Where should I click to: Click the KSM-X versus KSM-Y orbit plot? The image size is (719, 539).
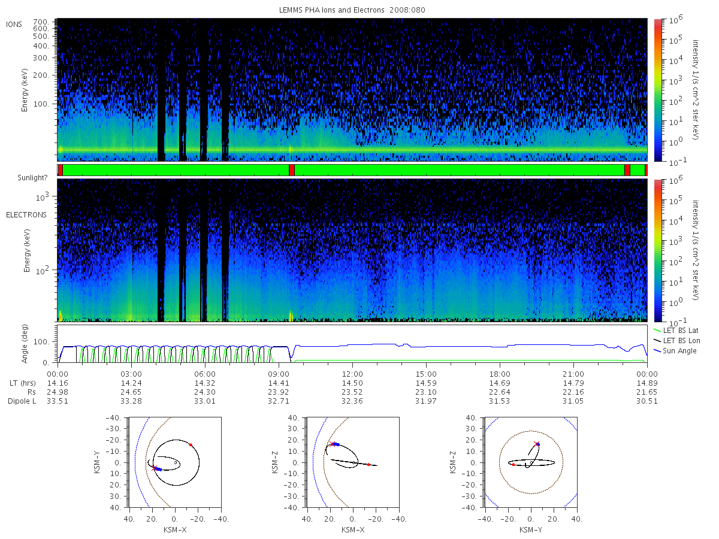point(174,462)
